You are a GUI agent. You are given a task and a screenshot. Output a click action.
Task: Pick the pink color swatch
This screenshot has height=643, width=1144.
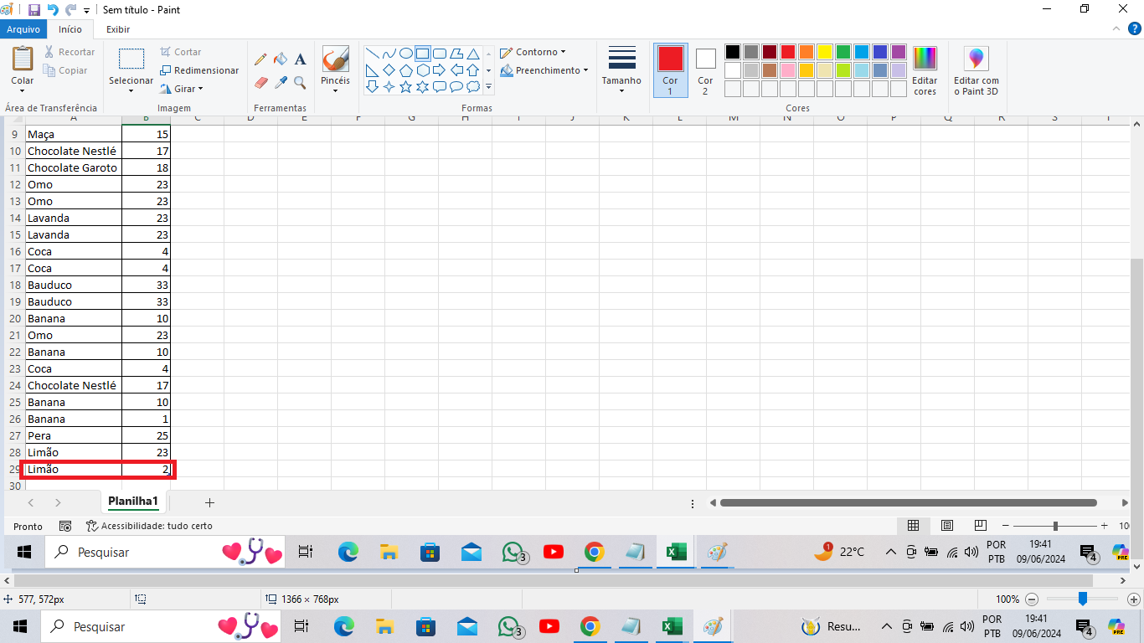[x=788, y=70]
